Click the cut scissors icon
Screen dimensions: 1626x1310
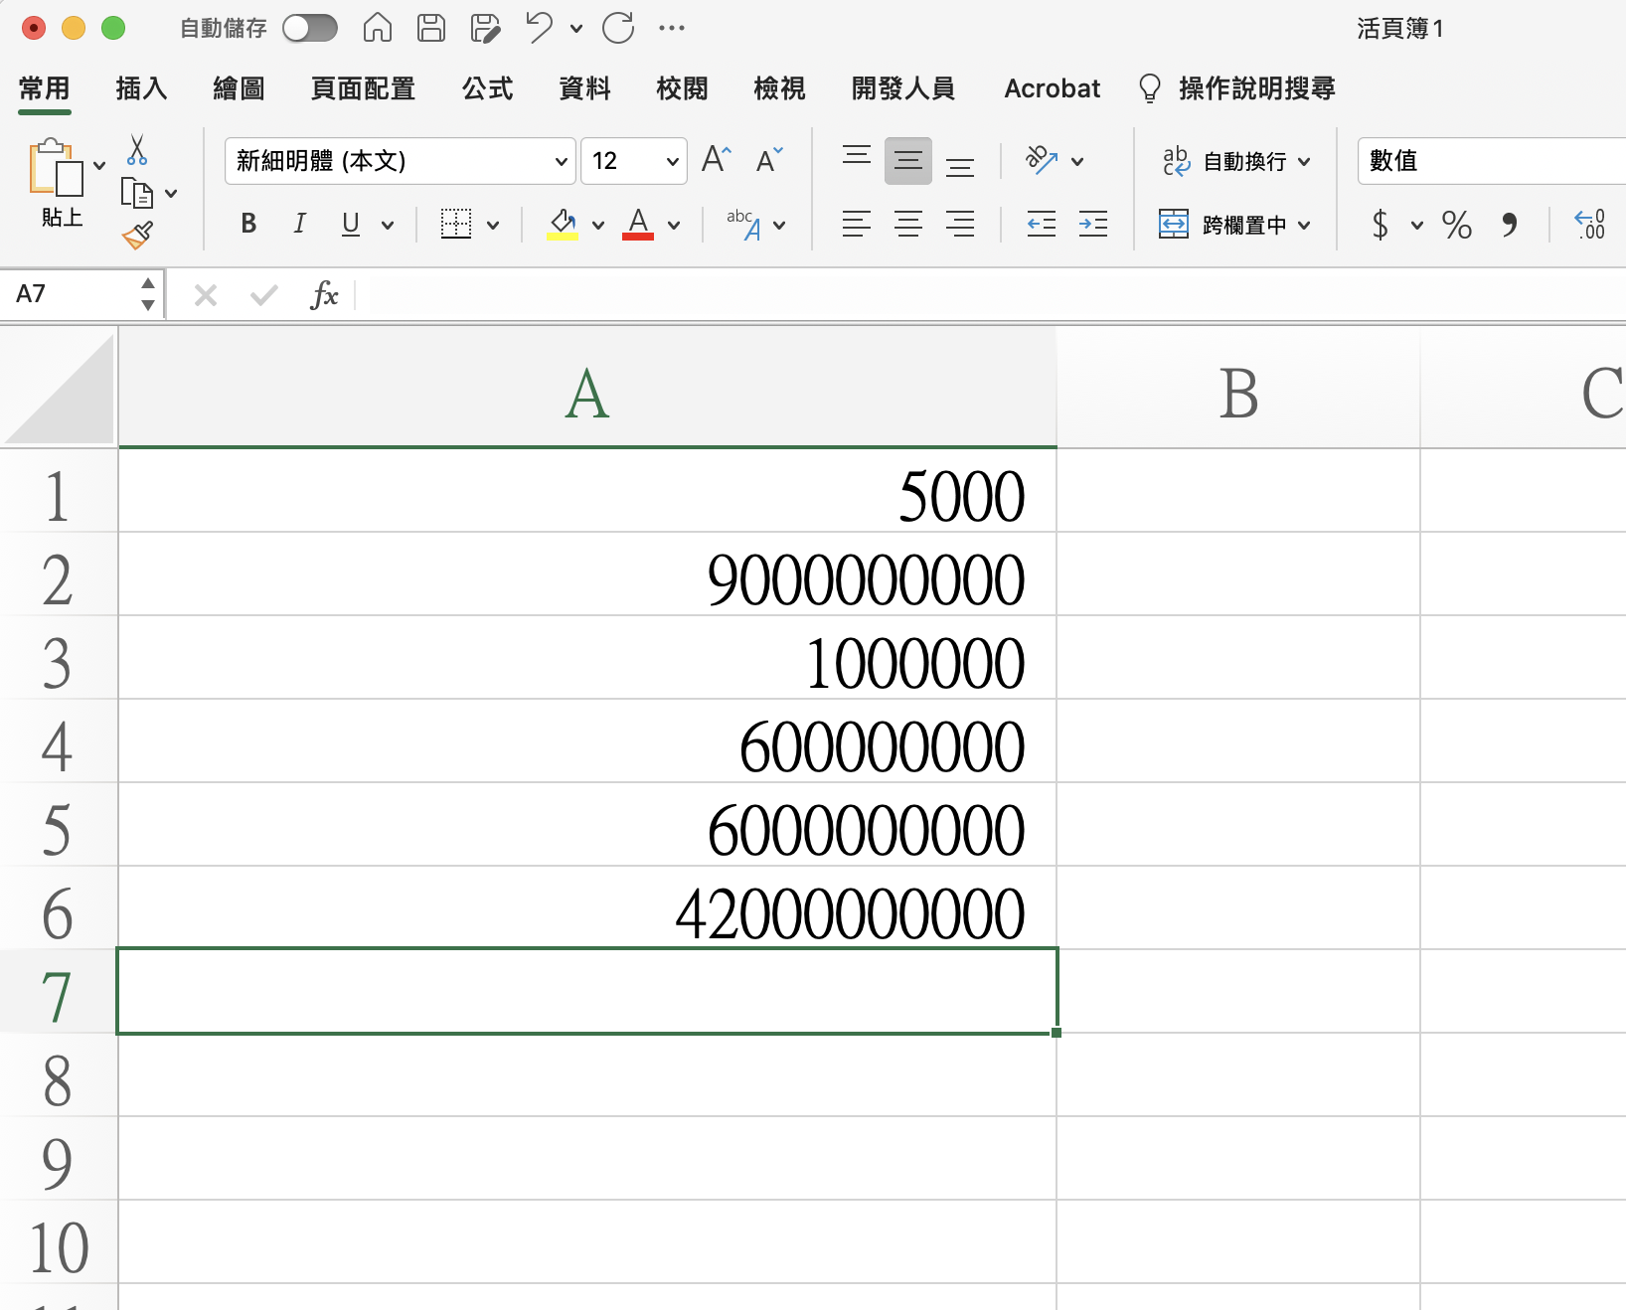click(137, 151)
